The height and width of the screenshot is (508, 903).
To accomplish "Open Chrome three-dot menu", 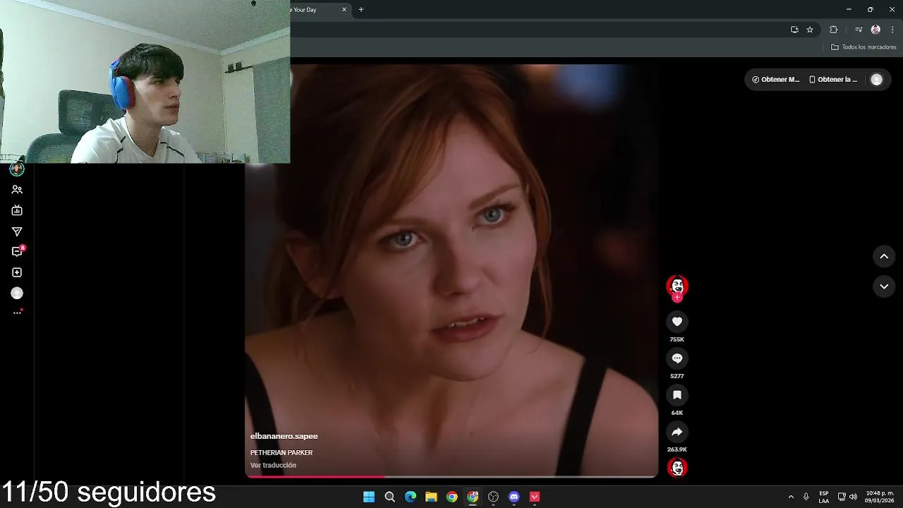I will click(892, 30).
